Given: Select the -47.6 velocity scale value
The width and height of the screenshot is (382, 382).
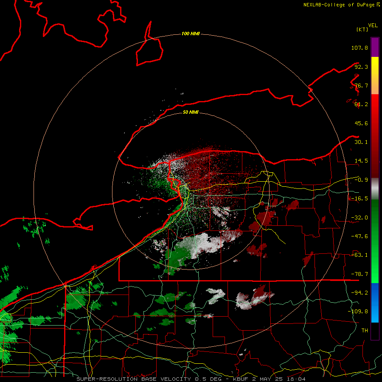Looking at the screenshot, I should tap(360, 236).
